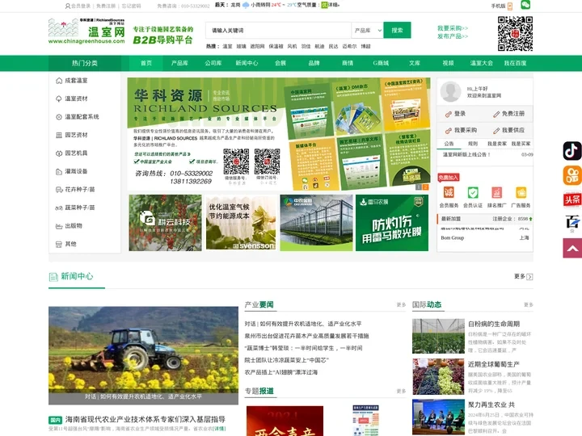The image size is (582, 436).
Task: Open the 新闻中心 nav item
Action: pyautogui.click(x=247, y=63)
